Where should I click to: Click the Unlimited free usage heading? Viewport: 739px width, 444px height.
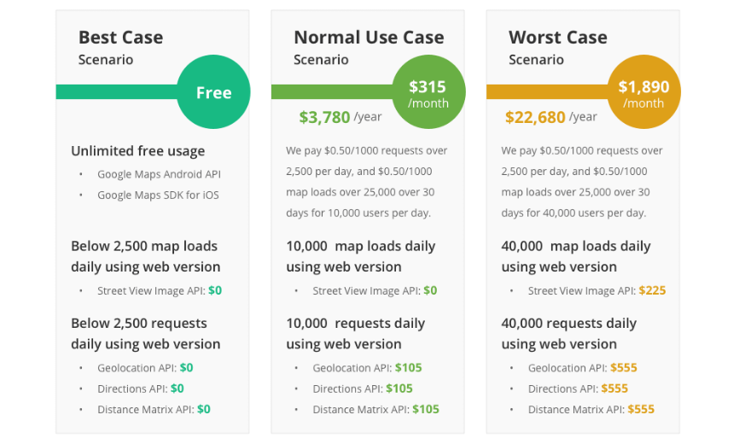pos(137,151)
